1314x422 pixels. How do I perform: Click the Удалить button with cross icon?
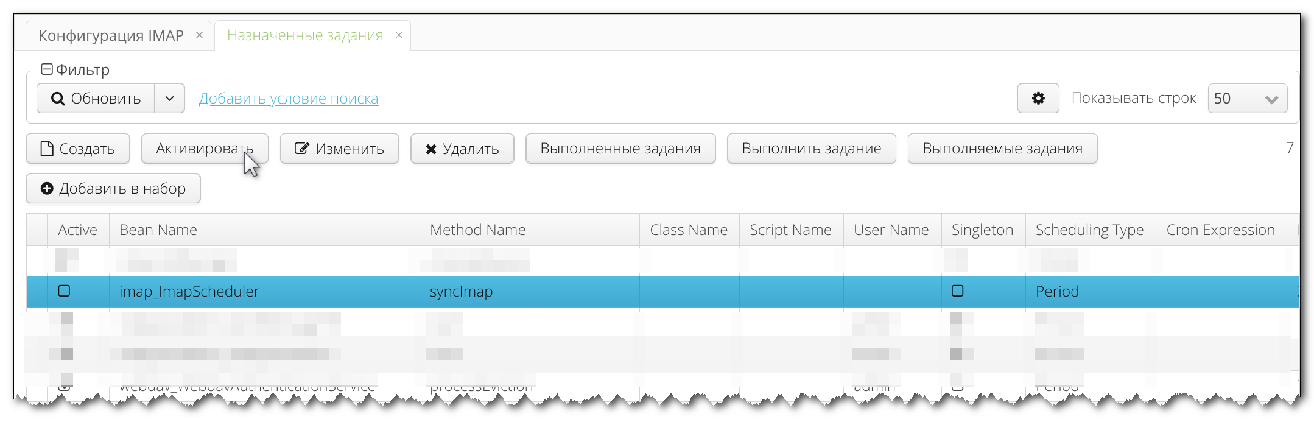click(x=462, y=149)
